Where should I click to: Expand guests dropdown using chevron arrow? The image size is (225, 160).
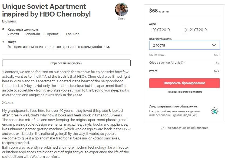pyautogui.click(x=214, y=45)
